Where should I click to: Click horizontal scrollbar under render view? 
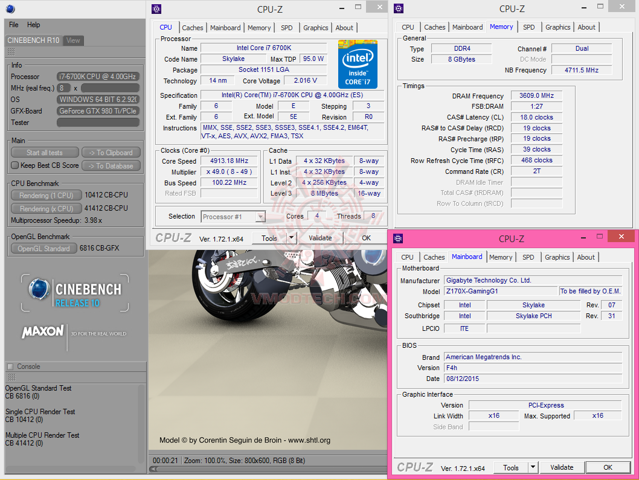(268, 469)
